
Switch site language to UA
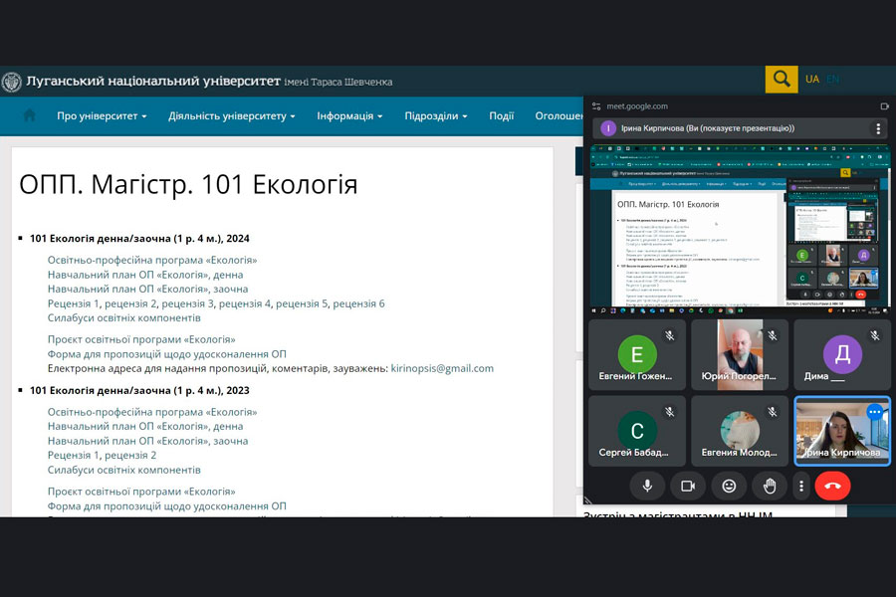tap(812, 79)
